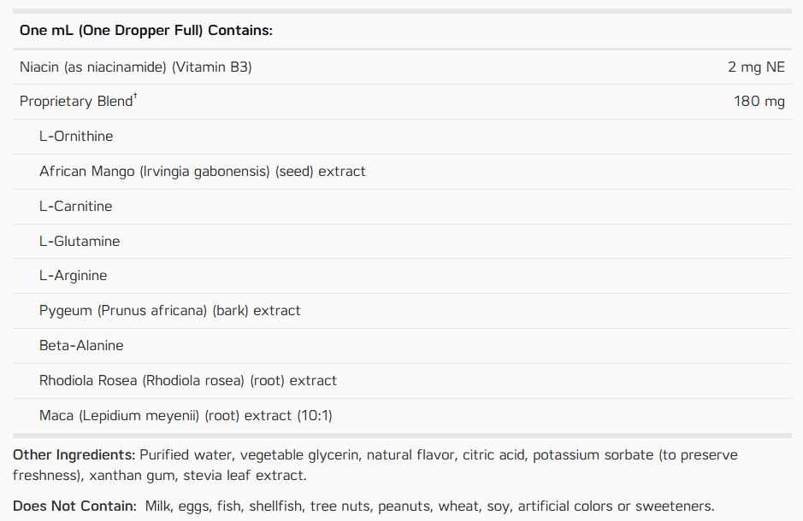Screen dimensions: 803x521
Task: Click the 2 mg NE amount
Action: tap(756, 67)
